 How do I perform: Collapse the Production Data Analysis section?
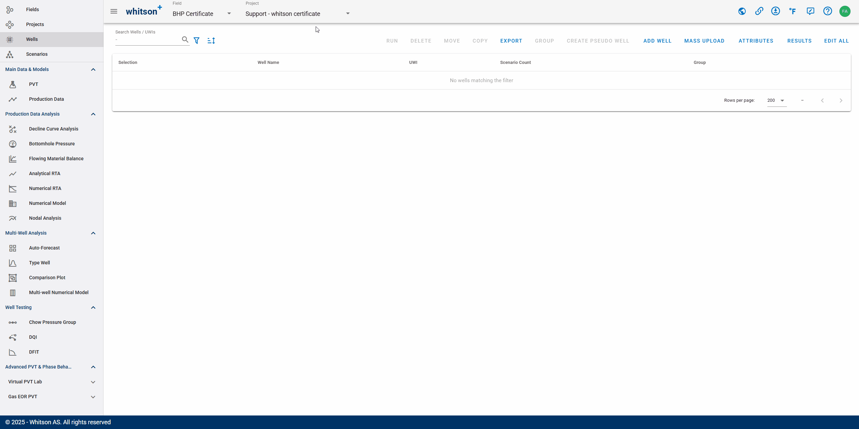[93, 114]
